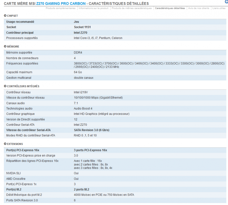Click 10/100/1000 Mbps (Gigabit Ethernet) value

tap(98, 98)
